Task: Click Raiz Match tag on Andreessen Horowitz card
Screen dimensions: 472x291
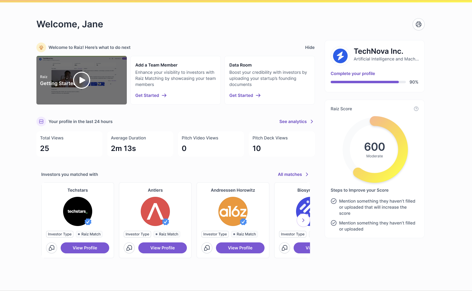Action: pos(244,234)
